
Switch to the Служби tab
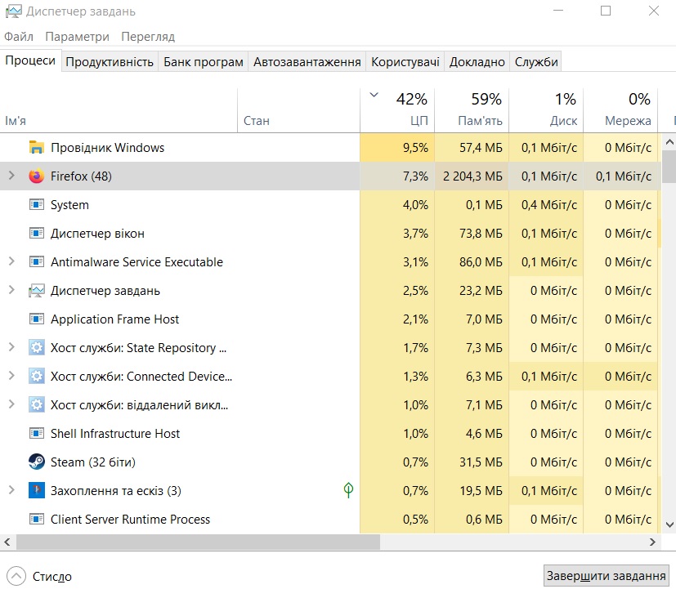[536, 62]
